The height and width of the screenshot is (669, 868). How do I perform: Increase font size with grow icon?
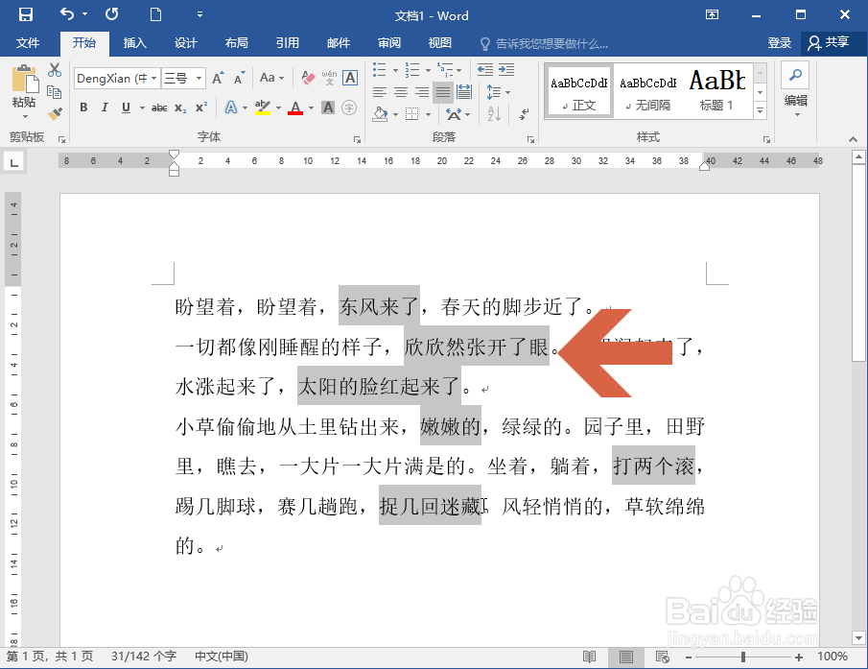point(218,78)
